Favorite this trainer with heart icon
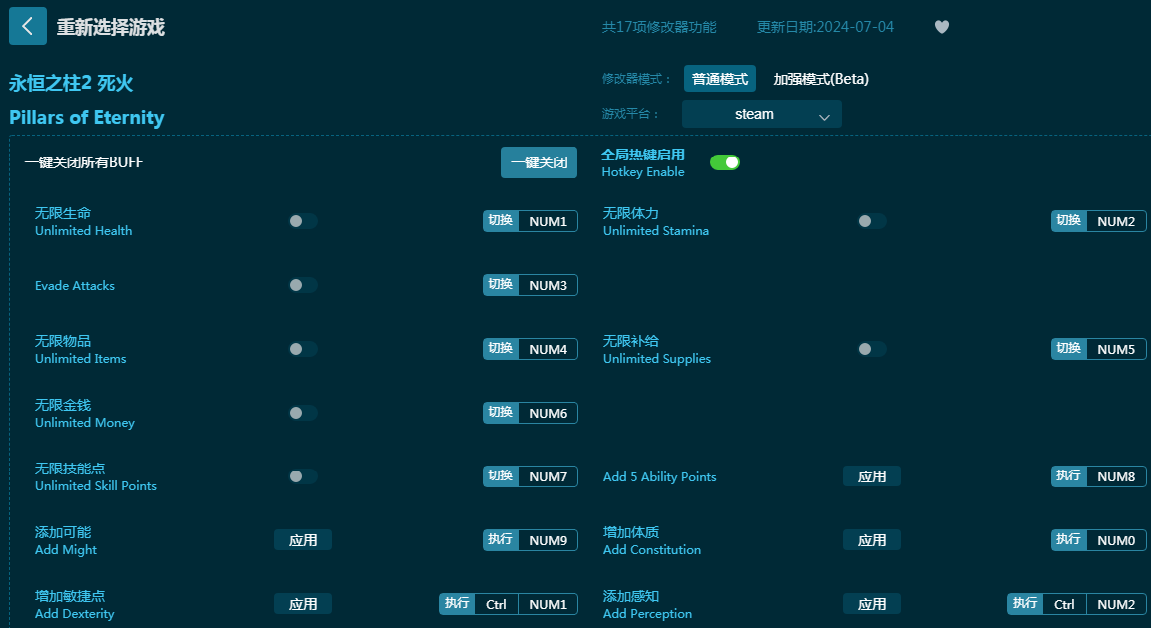Image resolution: width=1151 pixels, height=628 pixels. 942,27
